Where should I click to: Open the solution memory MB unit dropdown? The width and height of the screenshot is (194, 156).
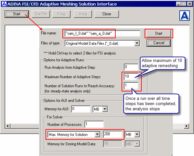pos(137,134)
